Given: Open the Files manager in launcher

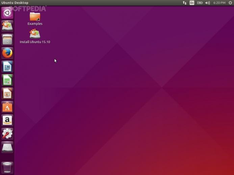Looking at the screenshot, I should tap(7, 40).
